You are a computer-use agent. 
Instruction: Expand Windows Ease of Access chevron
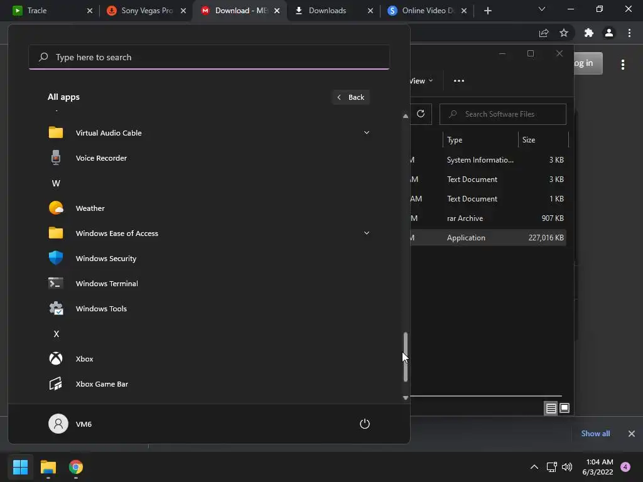366,233
